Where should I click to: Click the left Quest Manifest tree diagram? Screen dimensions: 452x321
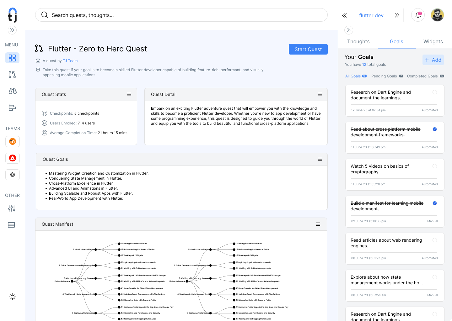click(x=114, y=281)
